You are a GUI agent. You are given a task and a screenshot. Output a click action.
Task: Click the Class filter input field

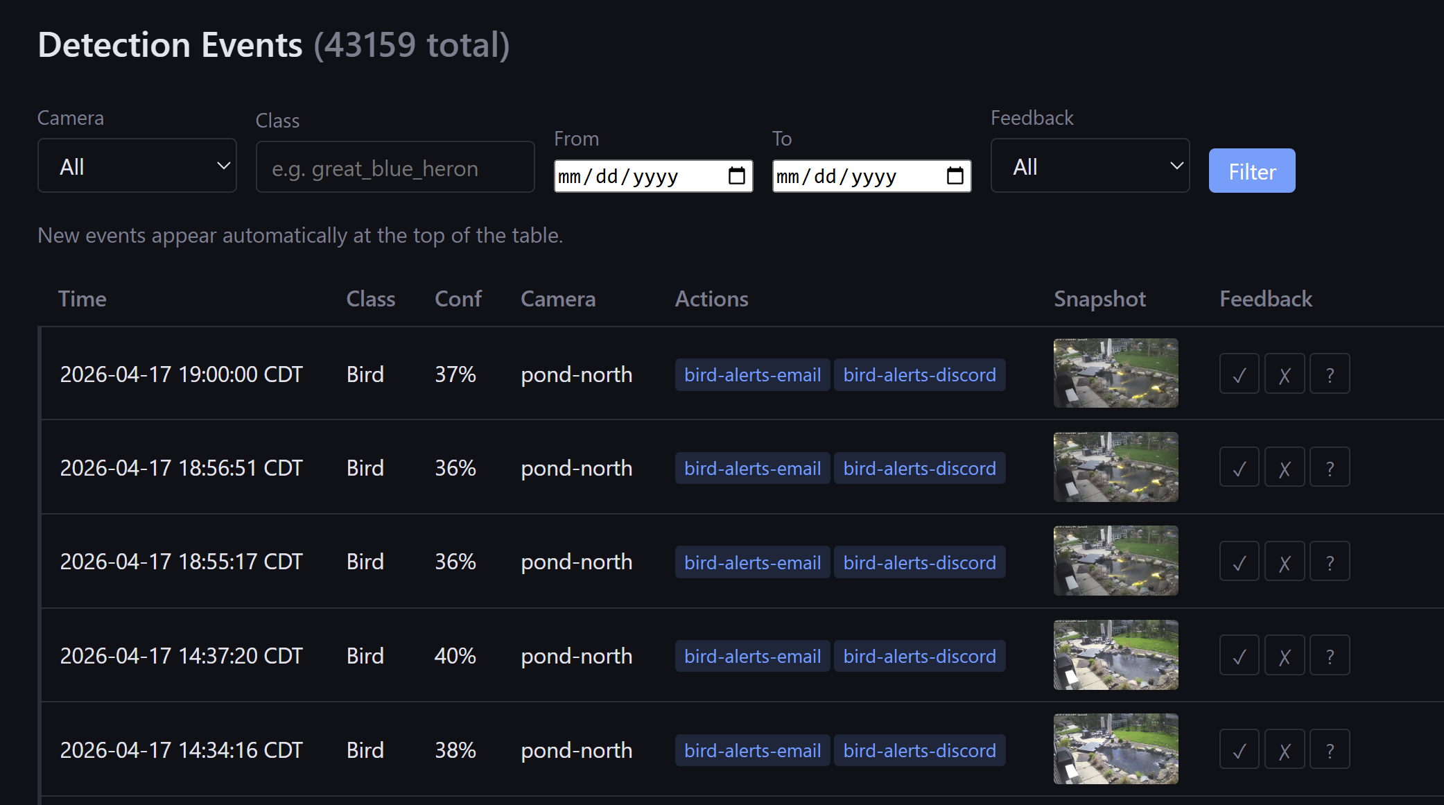click(394, 167)
